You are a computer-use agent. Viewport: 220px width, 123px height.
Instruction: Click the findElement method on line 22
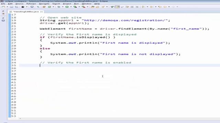132,29
